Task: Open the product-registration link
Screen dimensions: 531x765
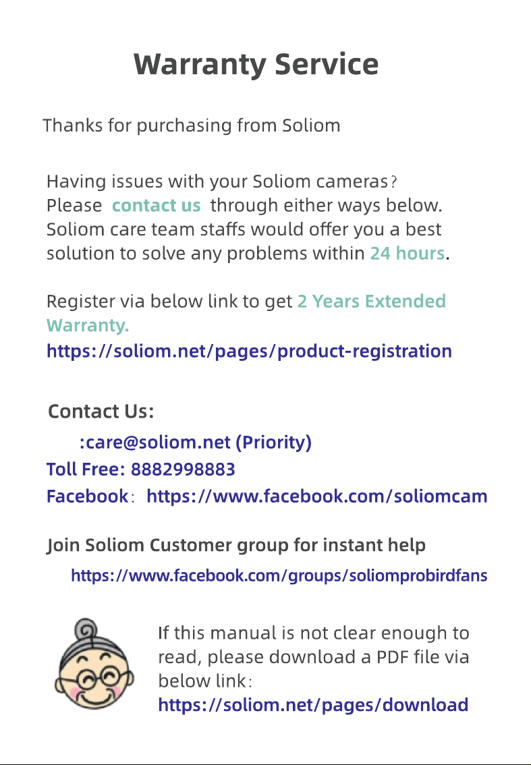Action: (x=249, y=351)
